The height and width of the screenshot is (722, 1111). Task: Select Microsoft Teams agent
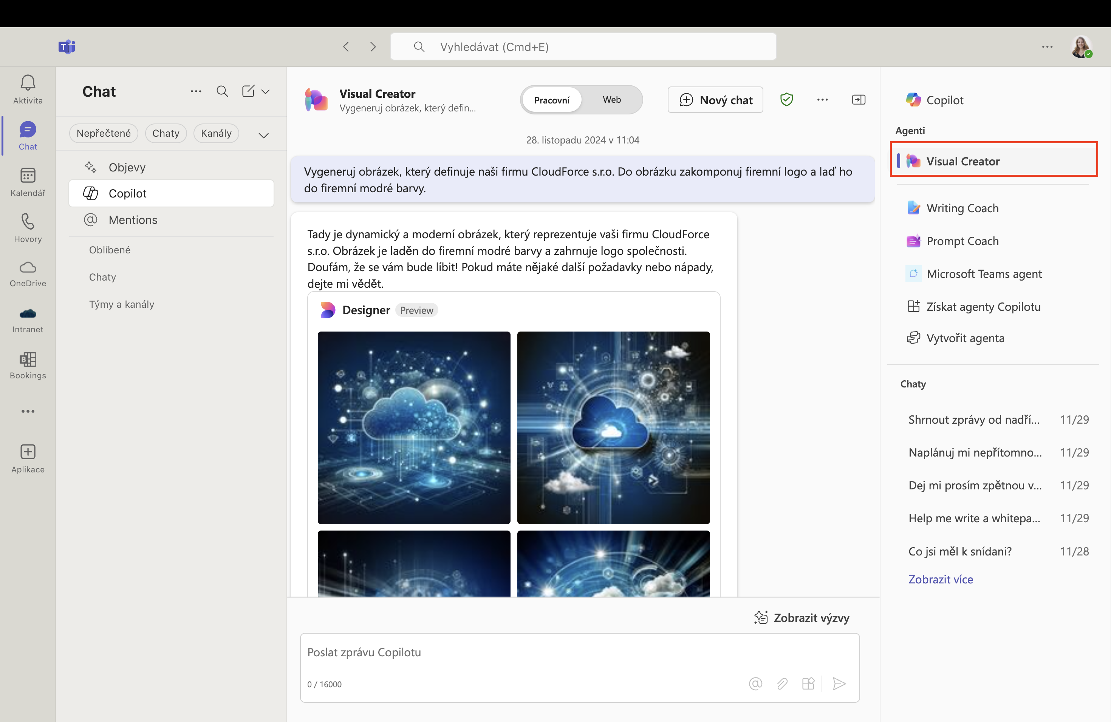coord(994,274)
